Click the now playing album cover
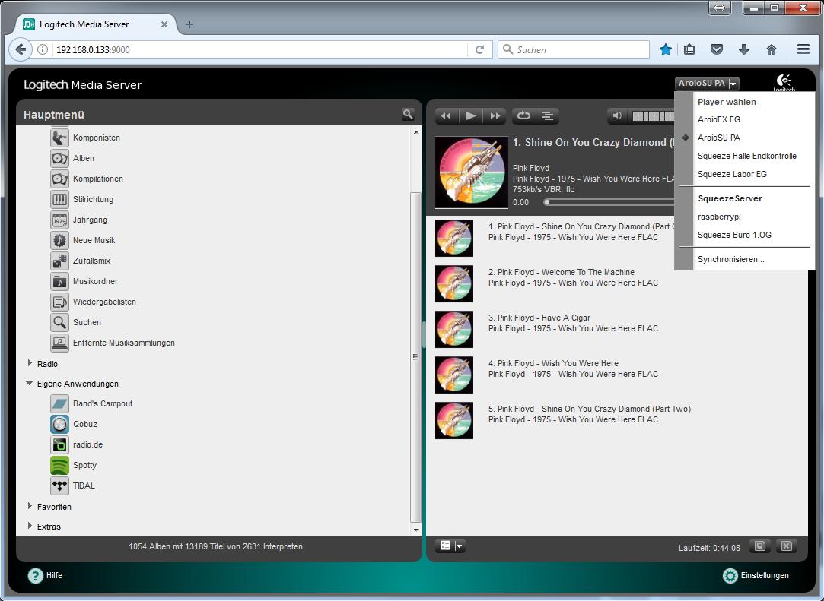 472,172
